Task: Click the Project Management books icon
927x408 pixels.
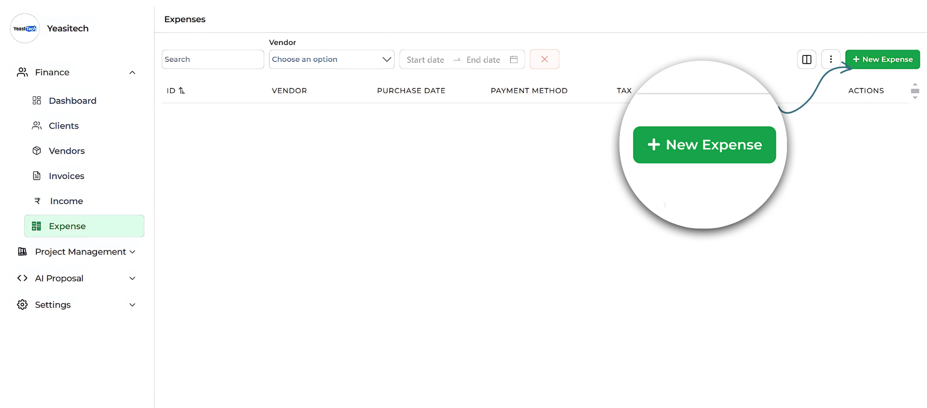Action: pyautogui.click(x=22, y=251)
